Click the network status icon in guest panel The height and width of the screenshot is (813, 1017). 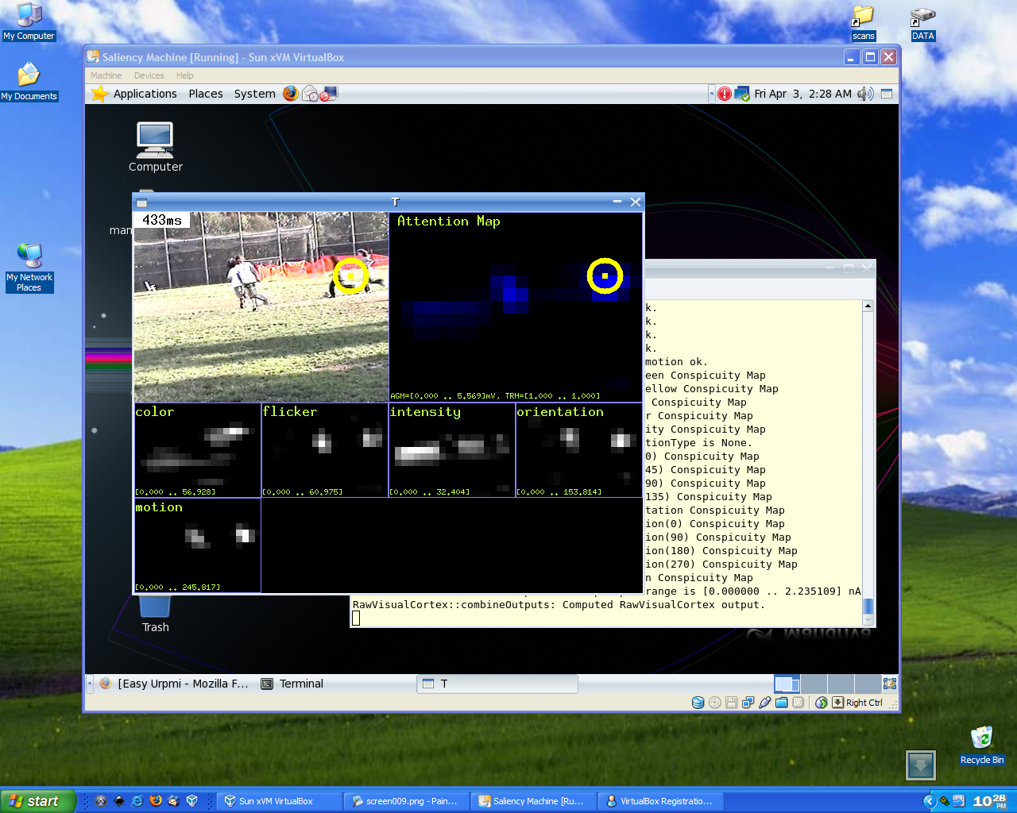[742, 94]
